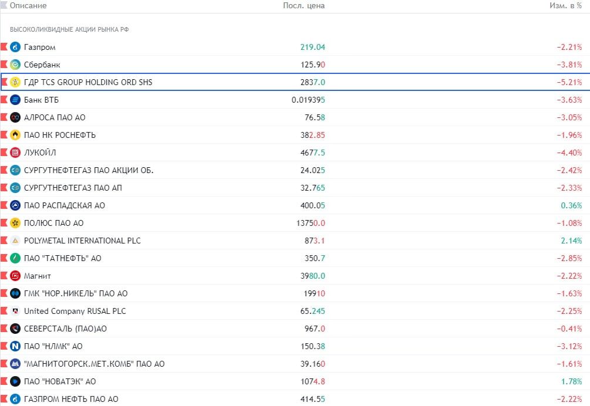The image size is (590, 406).
Task: Click the ЛУКОЙЛ last price 4677.5
Action: [313, 153]
